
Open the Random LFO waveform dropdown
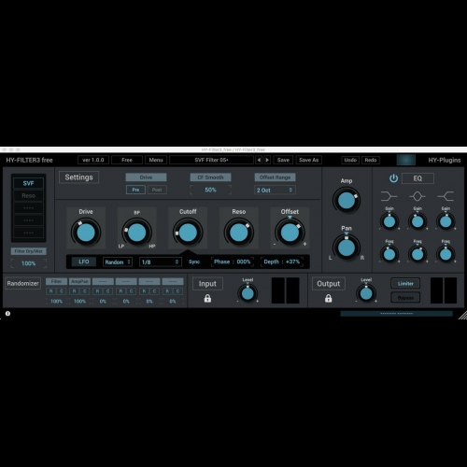click(x=118, y=262)
